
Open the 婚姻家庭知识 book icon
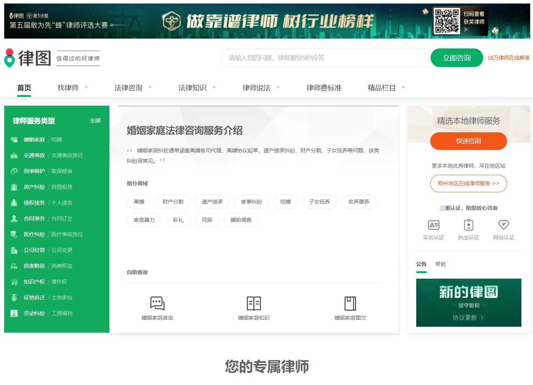(254, 303)
